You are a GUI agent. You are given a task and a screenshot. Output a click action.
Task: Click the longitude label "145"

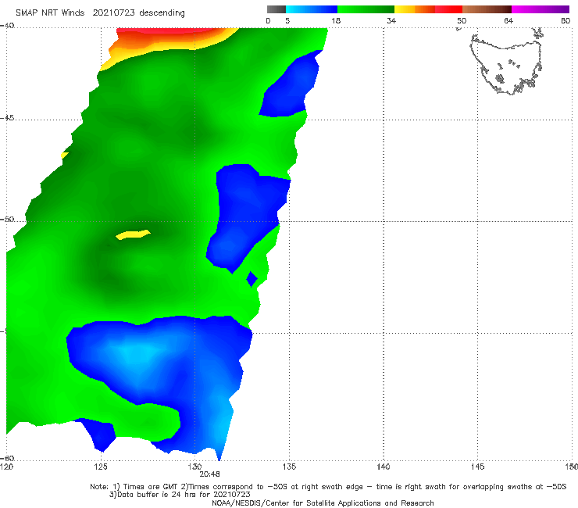point(478,467)
